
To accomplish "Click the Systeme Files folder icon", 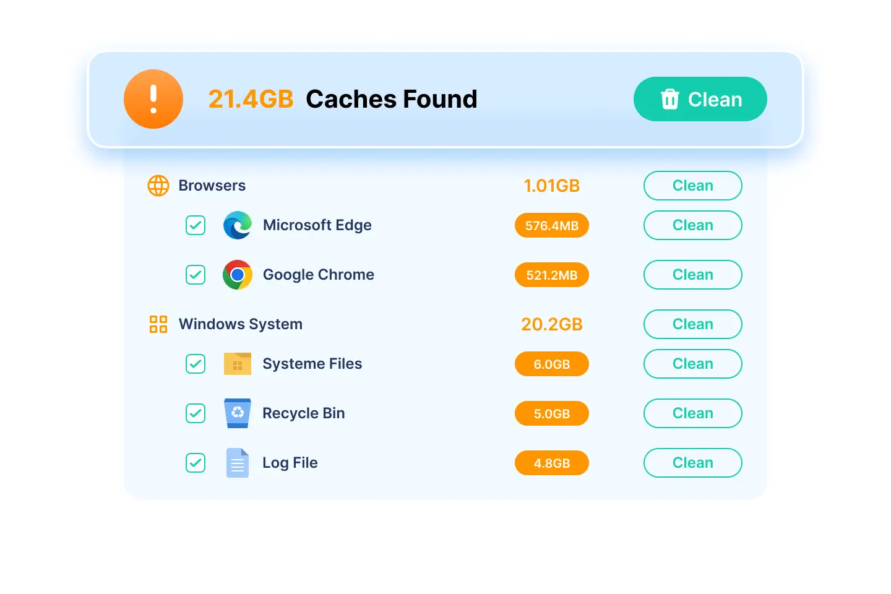I will point(238,364).
